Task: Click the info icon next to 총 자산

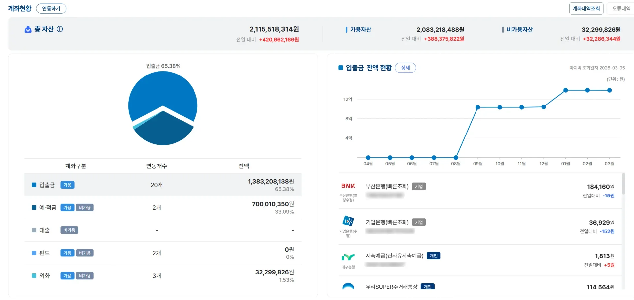Action: coord(60,29)
